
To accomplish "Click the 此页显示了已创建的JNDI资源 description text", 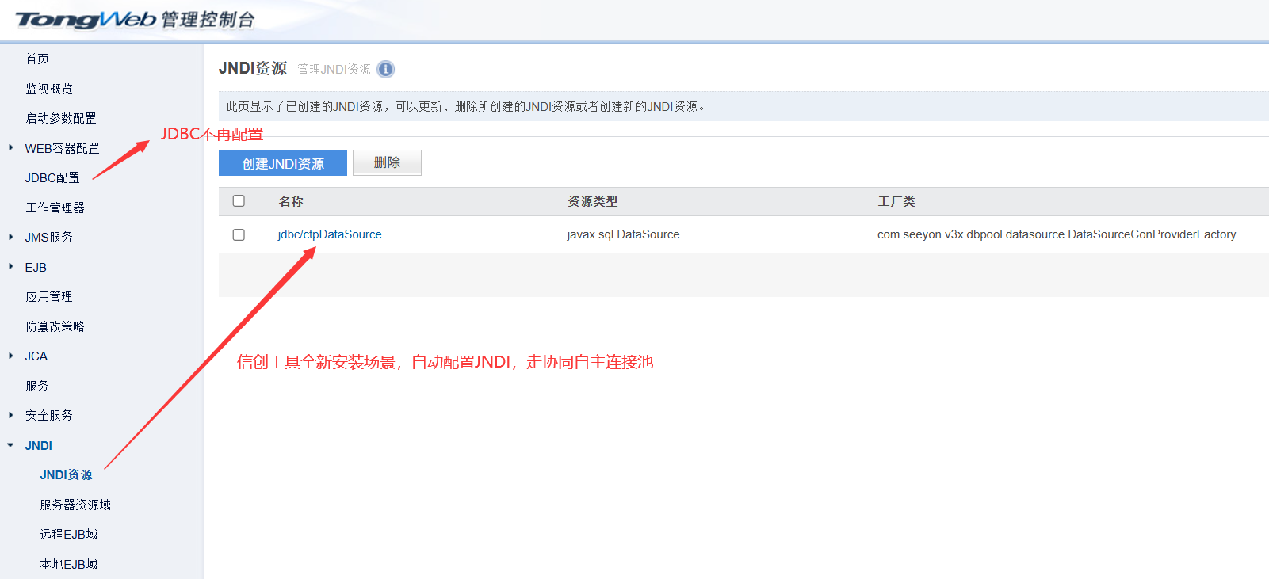I will point(466,106).
